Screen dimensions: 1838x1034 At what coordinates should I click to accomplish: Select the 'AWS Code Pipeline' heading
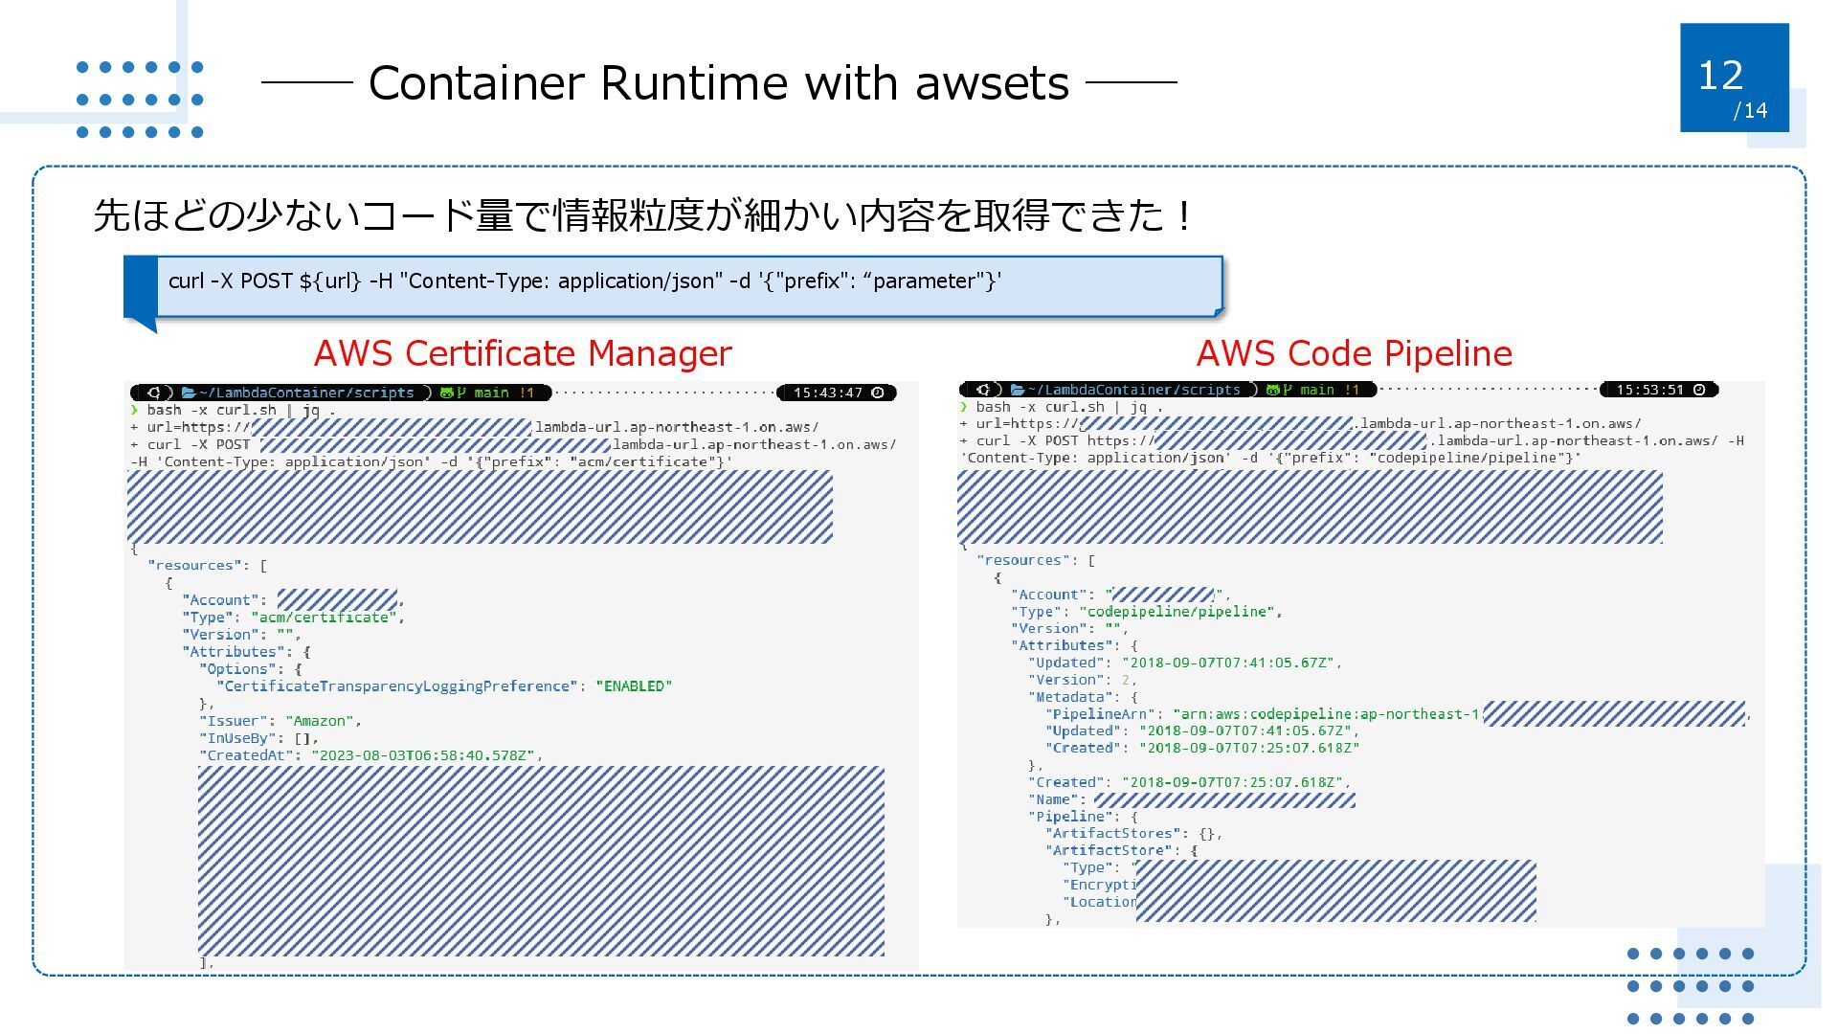tap(1354, 353)
